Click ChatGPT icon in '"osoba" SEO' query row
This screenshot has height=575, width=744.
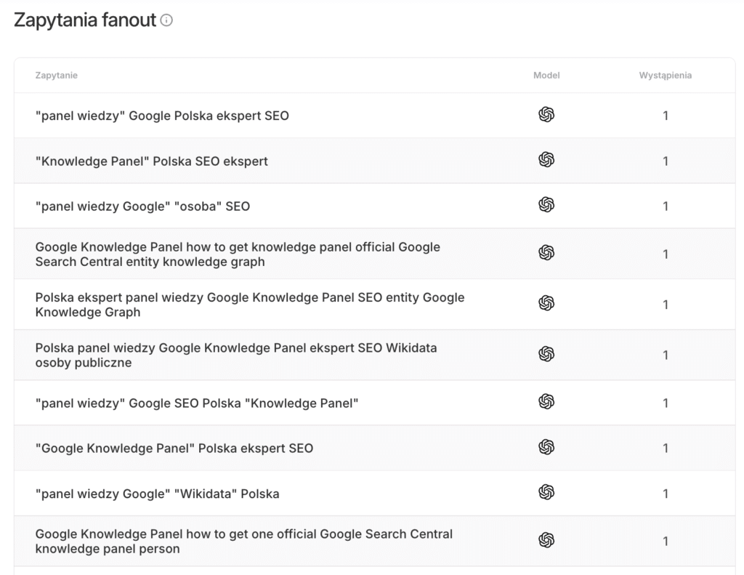point(546,205)
